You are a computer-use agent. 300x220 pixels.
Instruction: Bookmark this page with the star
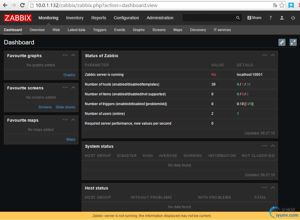[x=282, y=5]
